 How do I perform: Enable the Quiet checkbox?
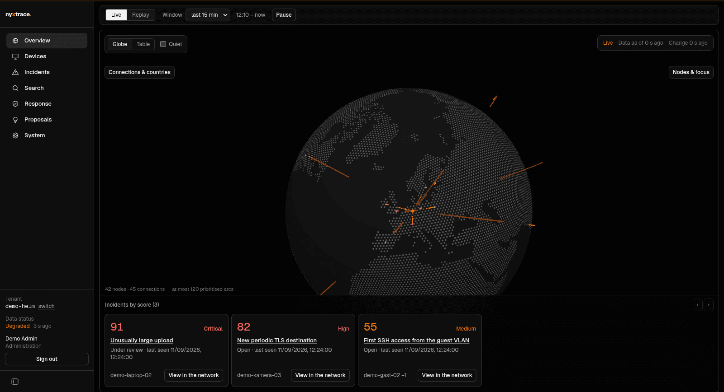point(163,44)
